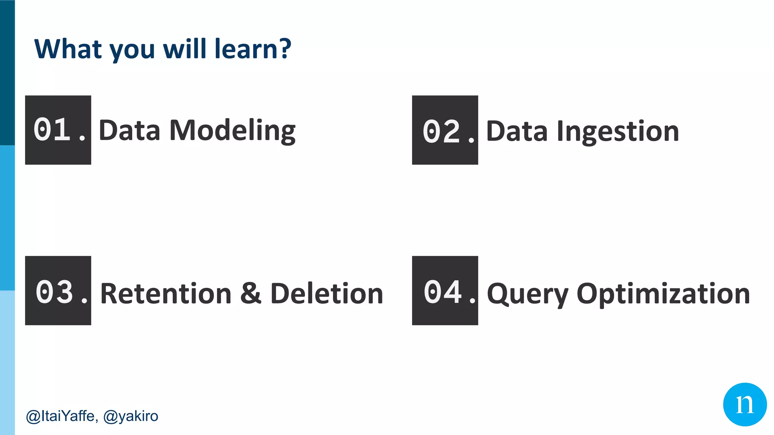Click the blue circular "n" logo

click(x=745, y=404)
